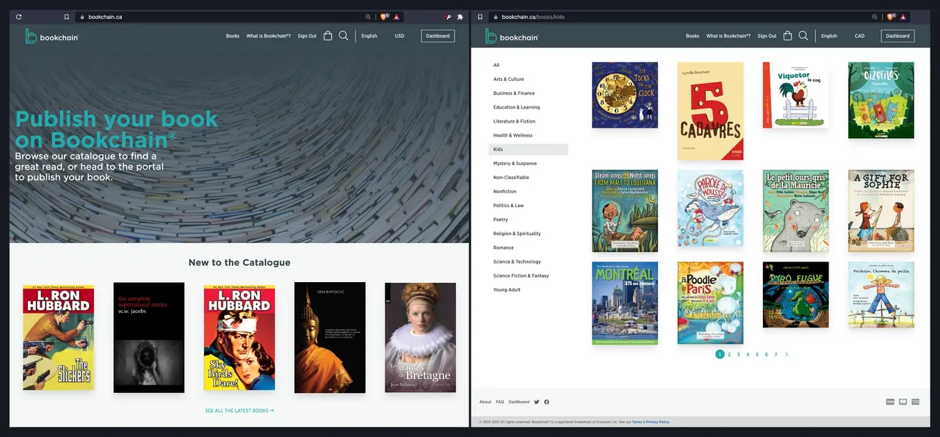Viewport: 940px width, 437px height.
Task: Open Sky Birds Dare! book cover
Action: point(239,337)
